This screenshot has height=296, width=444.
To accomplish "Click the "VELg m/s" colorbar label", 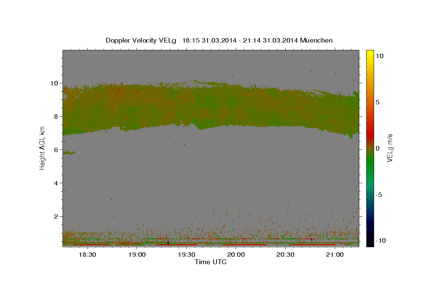I will click(390, 148).
